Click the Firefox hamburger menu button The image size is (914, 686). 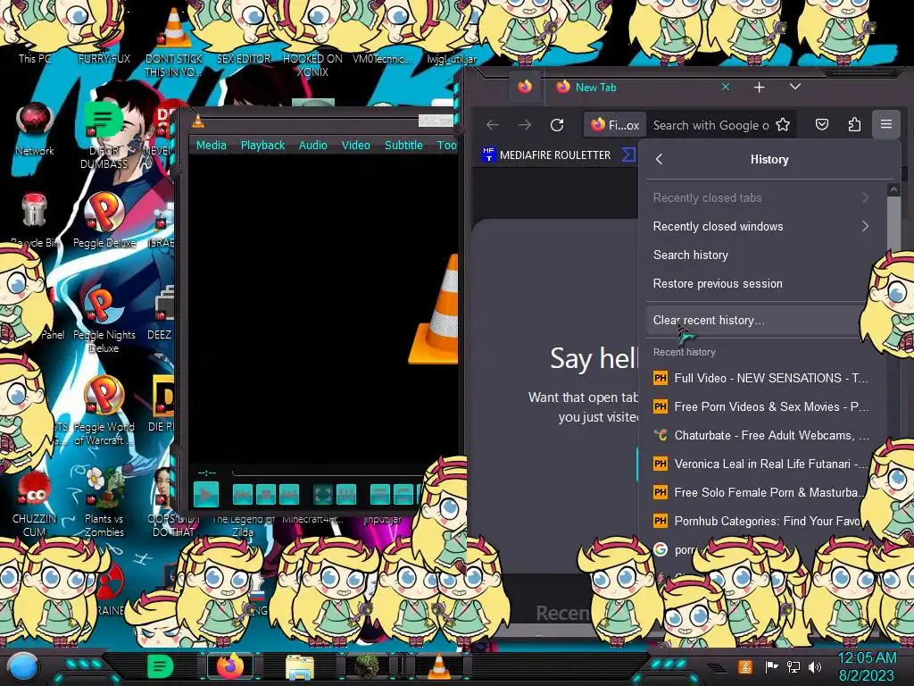886,124
